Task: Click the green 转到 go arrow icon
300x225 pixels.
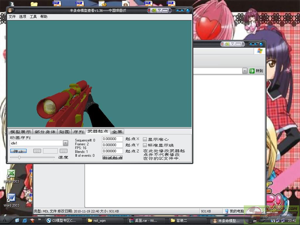Action: click(x=252, y=71)
